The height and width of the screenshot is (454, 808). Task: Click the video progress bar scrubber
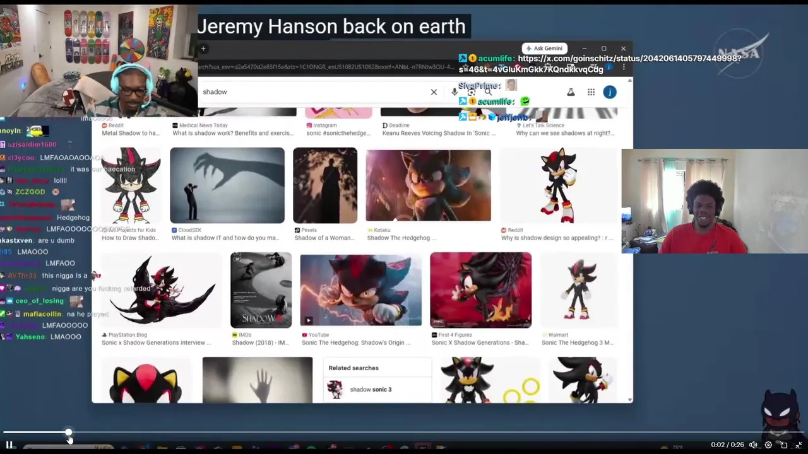[68, 433]
